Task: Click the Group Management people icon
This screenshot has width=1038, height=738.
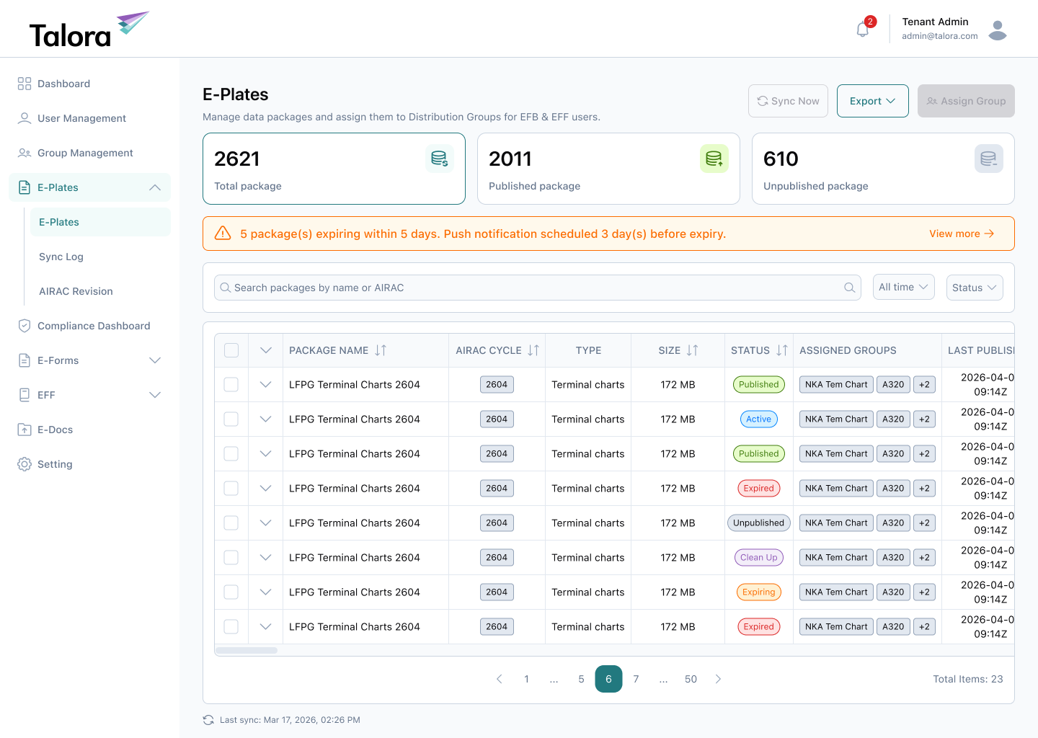Action: coord(25,153)
